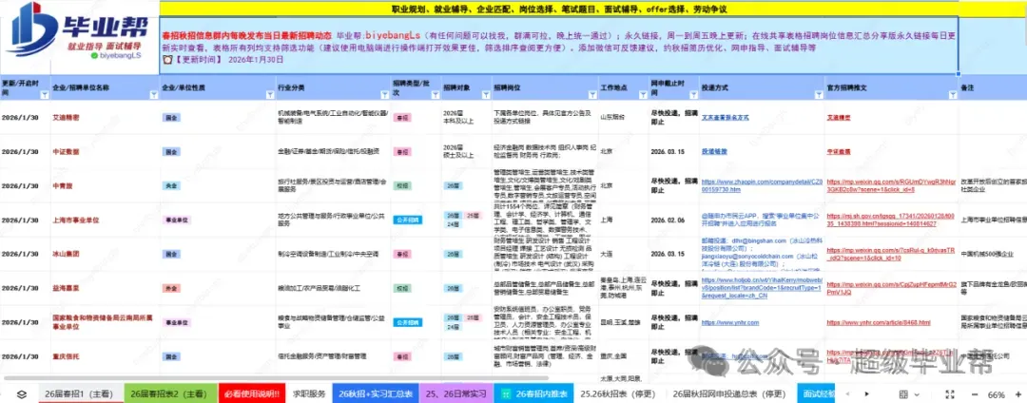The image size is (1027, 403).
Task: Select company name cell 中青旅
Action: [x=107, y=185]
